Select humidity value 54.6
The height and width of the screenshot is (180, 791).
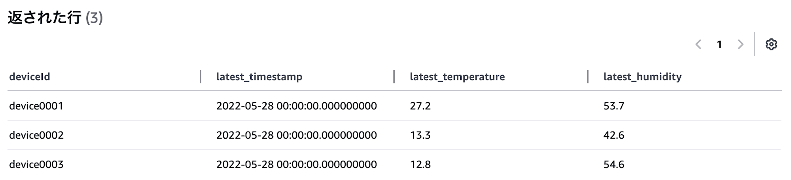click(x=613, y=164)
